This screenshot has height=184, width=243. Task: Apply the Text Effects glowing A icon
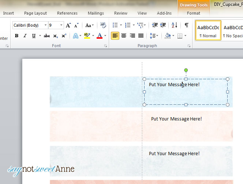tap(76, 36)
